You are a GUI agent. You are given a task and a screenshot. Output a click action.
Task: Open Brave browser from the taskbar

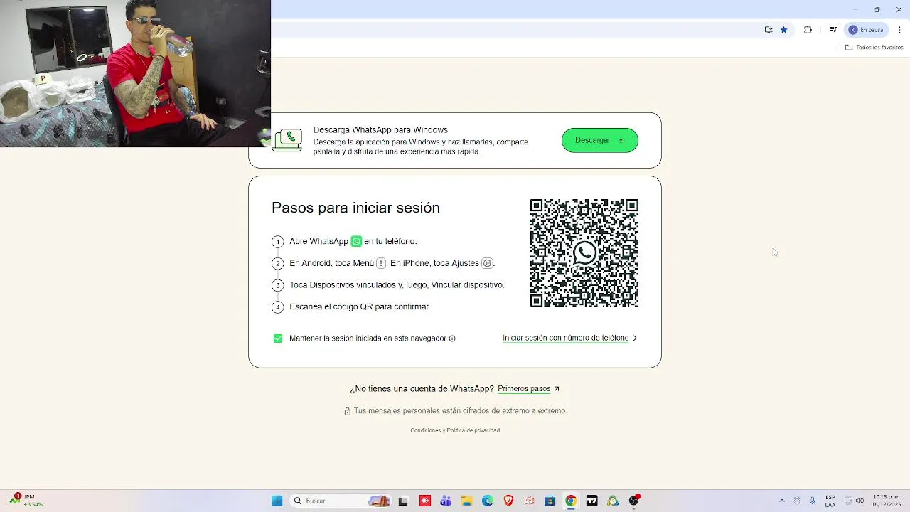click(x=508, y=501)
